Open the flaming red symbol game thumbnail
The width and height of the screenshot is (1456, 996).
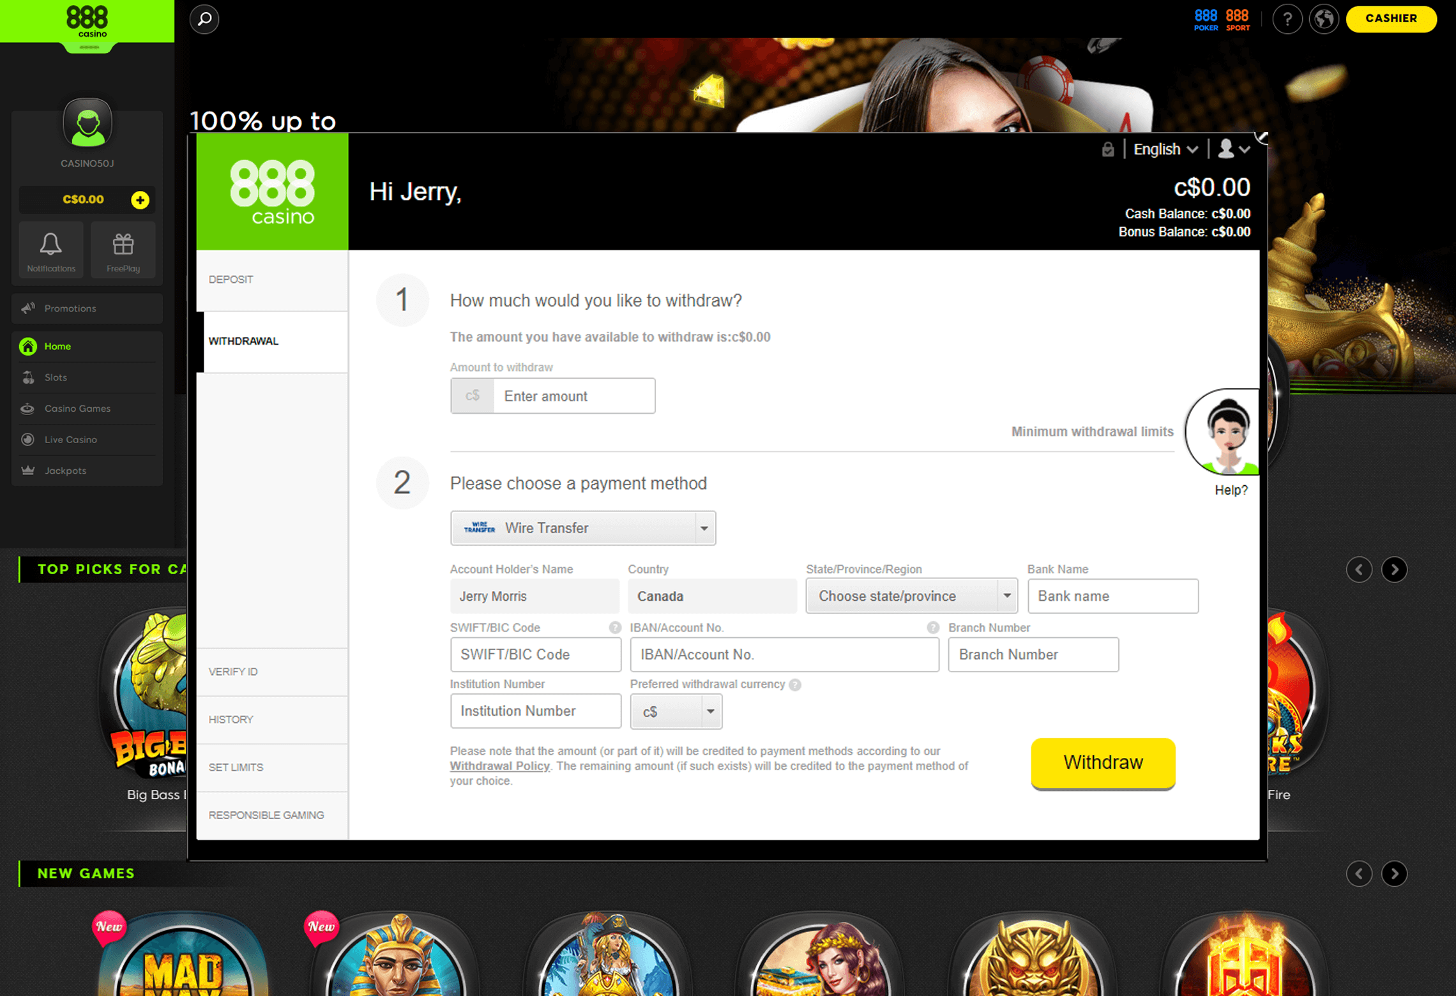pyautogui.click(x=1244, y=954)
